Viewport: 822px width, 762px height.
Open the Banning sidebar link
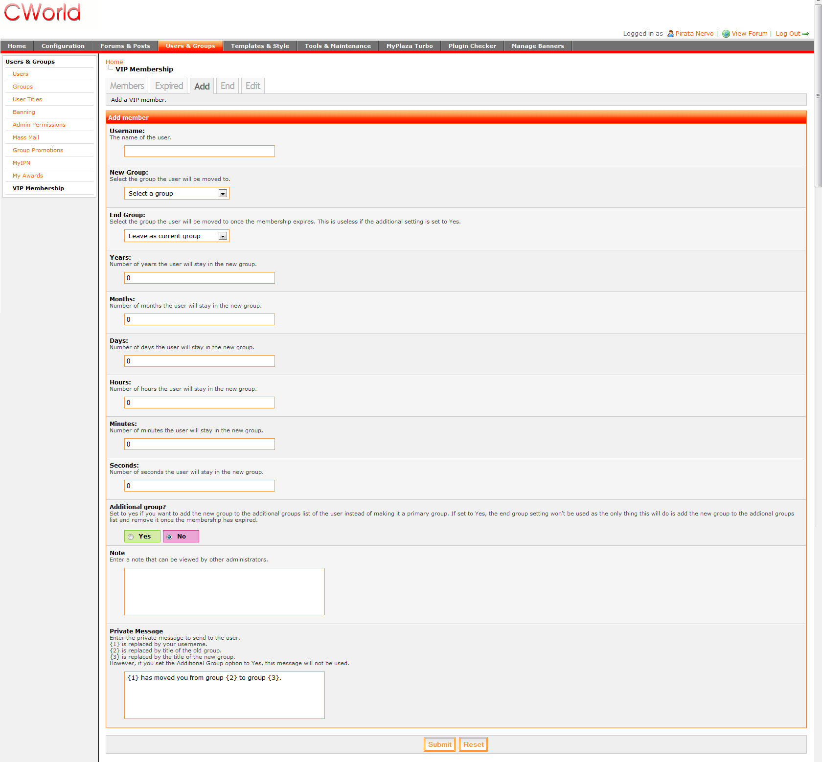24,112
